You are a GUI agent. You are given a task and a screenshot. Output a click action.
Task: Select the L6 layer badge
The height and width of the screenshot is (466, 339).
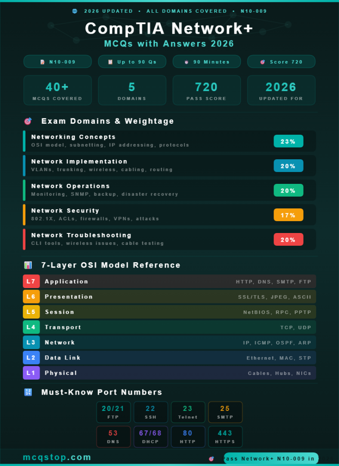31,297
